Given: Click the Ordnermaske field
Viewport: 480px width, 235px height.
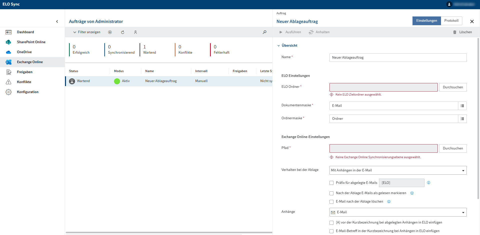Looking at the screenshot, I should click(394, 119).
